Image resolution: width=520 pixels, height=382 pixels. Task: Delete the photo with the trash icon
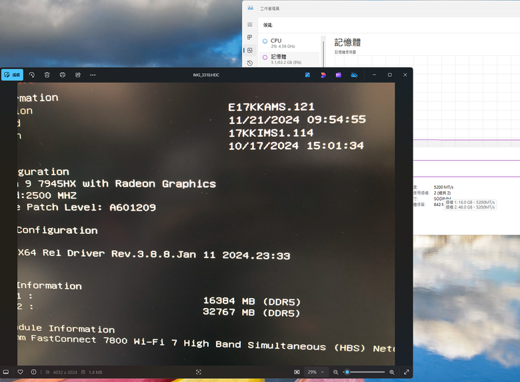(47, 75)
